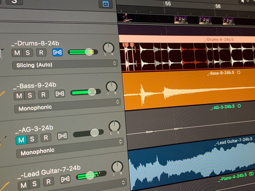Image resolution: width=255 pixels, height=191 pixels.
Task: Mute the Bass-9-24b track
Action: coord(19,96)
